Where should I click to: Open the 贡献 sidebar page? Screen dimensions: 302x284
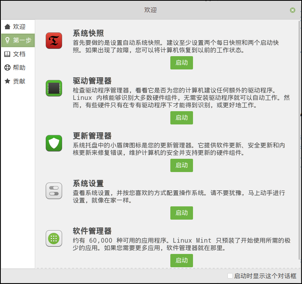click(x=18, y=81)
